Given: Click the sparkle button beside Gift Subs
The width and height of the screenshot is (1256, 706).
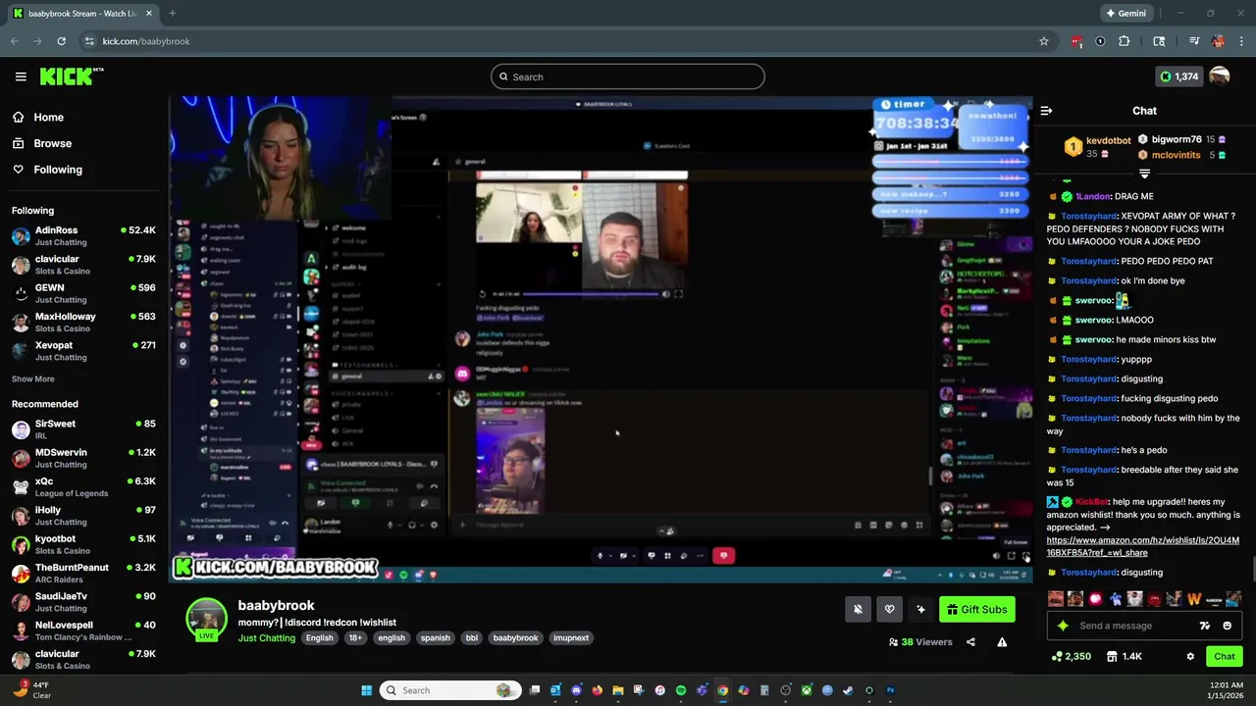Looking at the screenshot, I should [x=920, y=610].
